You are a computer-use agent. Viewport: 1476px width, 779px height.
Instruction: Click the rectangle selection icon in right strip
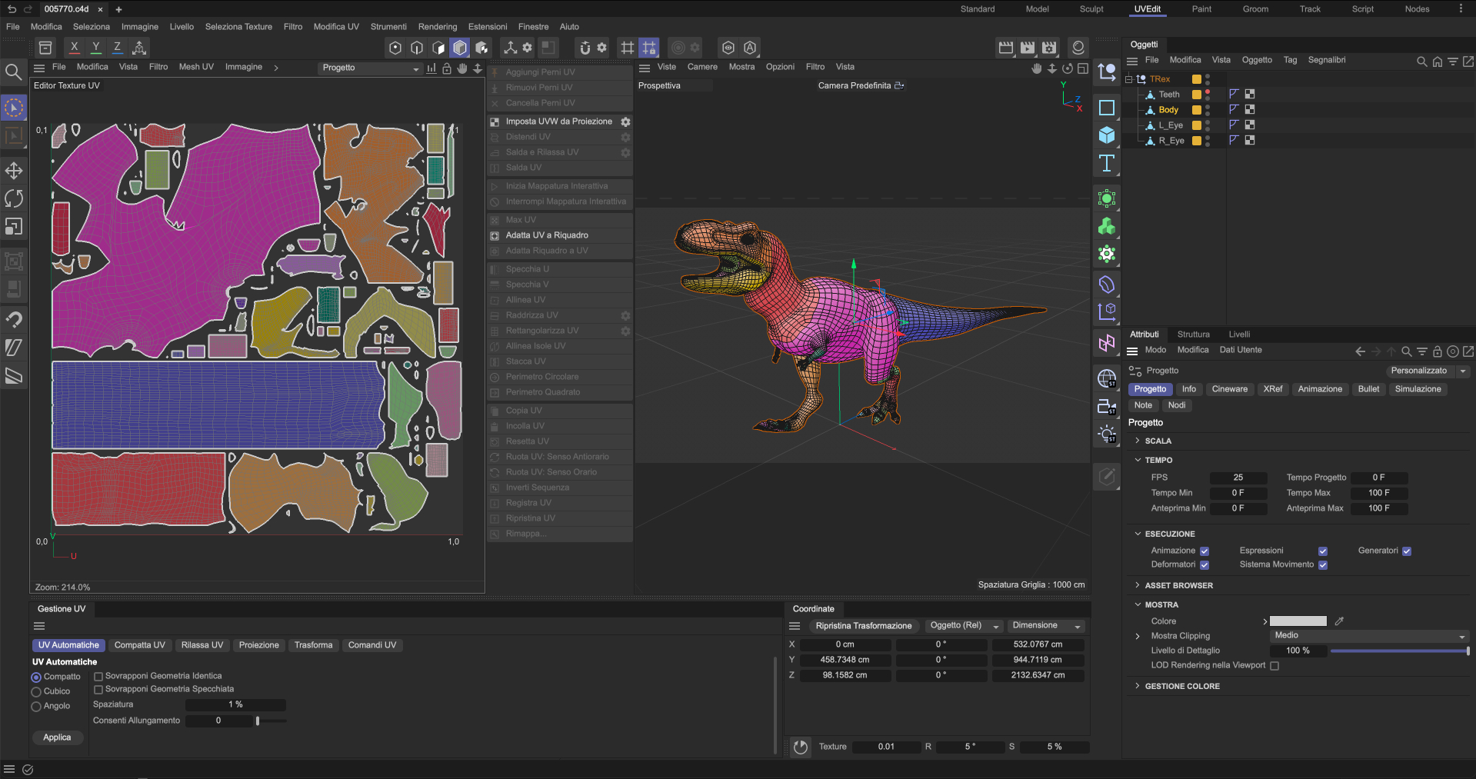pos(1107,108)
